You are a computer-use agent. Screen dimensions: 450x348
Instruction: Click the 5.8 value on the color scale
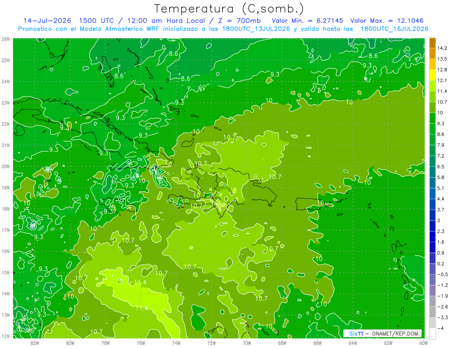[440, 177]
